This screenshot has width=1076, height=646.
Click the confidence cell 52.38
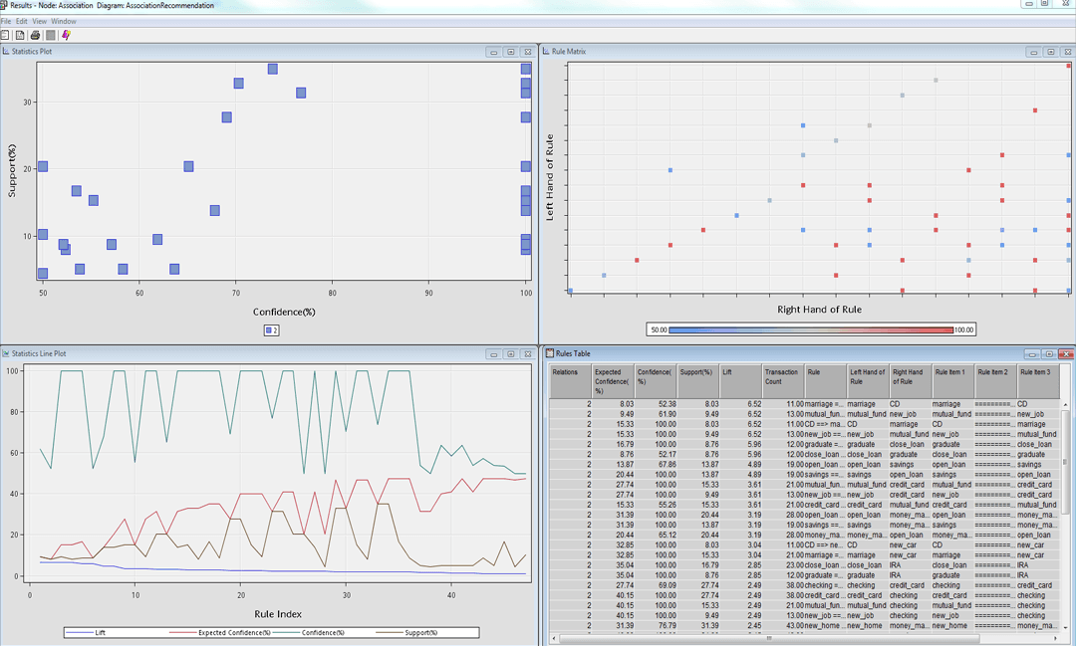click(x=656, y=404)
